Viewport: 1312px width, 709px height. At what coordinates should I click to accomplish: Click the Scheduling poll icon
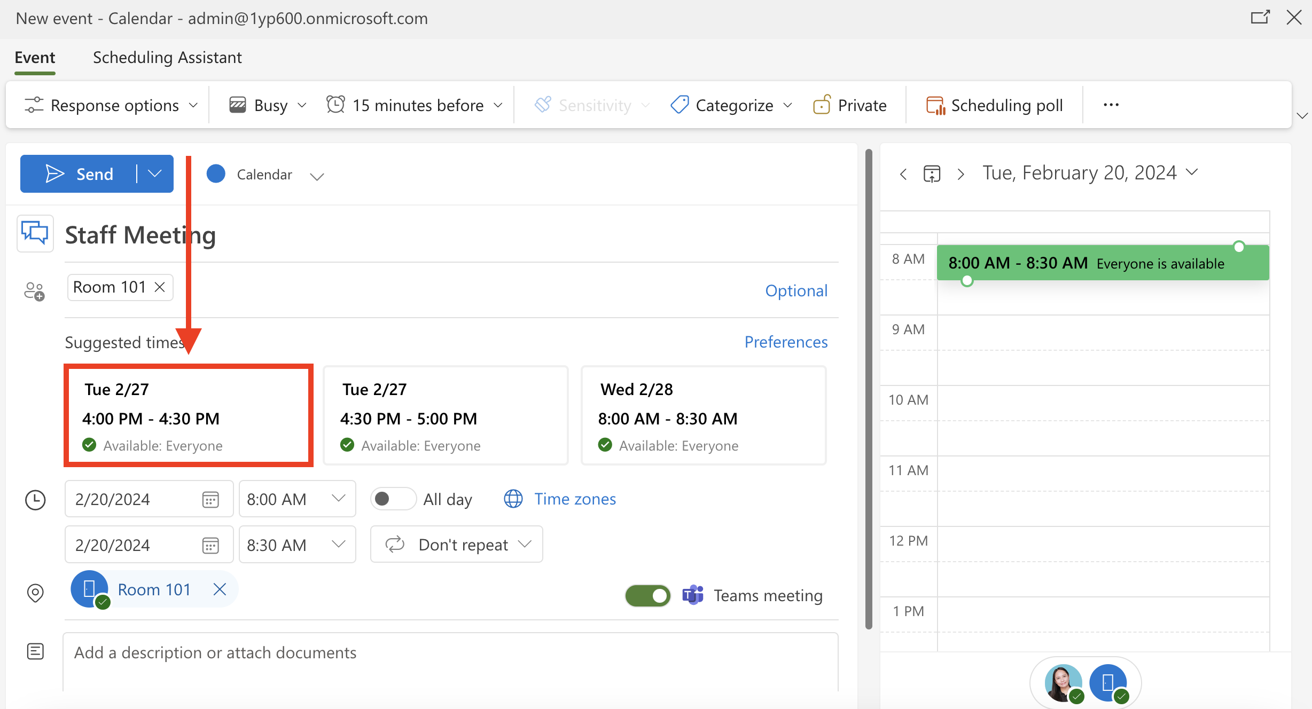point(935,105)
